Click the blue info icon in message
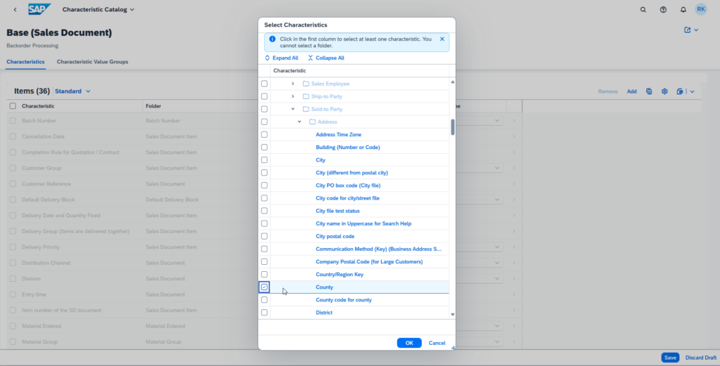Viewport: 720px width, 366px height. (272, 39)
